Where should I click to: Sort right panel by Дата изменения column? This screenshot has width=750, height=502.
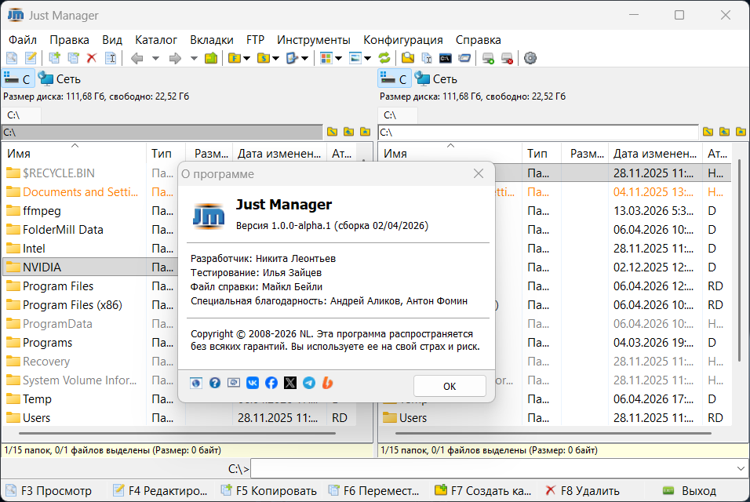[x=655, y=153]
